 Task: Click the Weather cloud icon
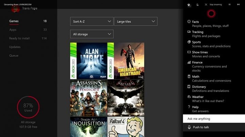coord(189,97)
